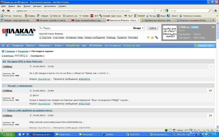Open the Firefox Home button
Image resolution: width=219 pixels, height=137 pixels.
[x=216, y=11]
